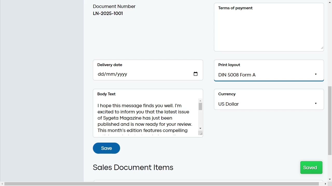Viewport: 332px width, 186px height.
Task: Click the Terms of payment resize handle
Action: [x=322, y=48]
